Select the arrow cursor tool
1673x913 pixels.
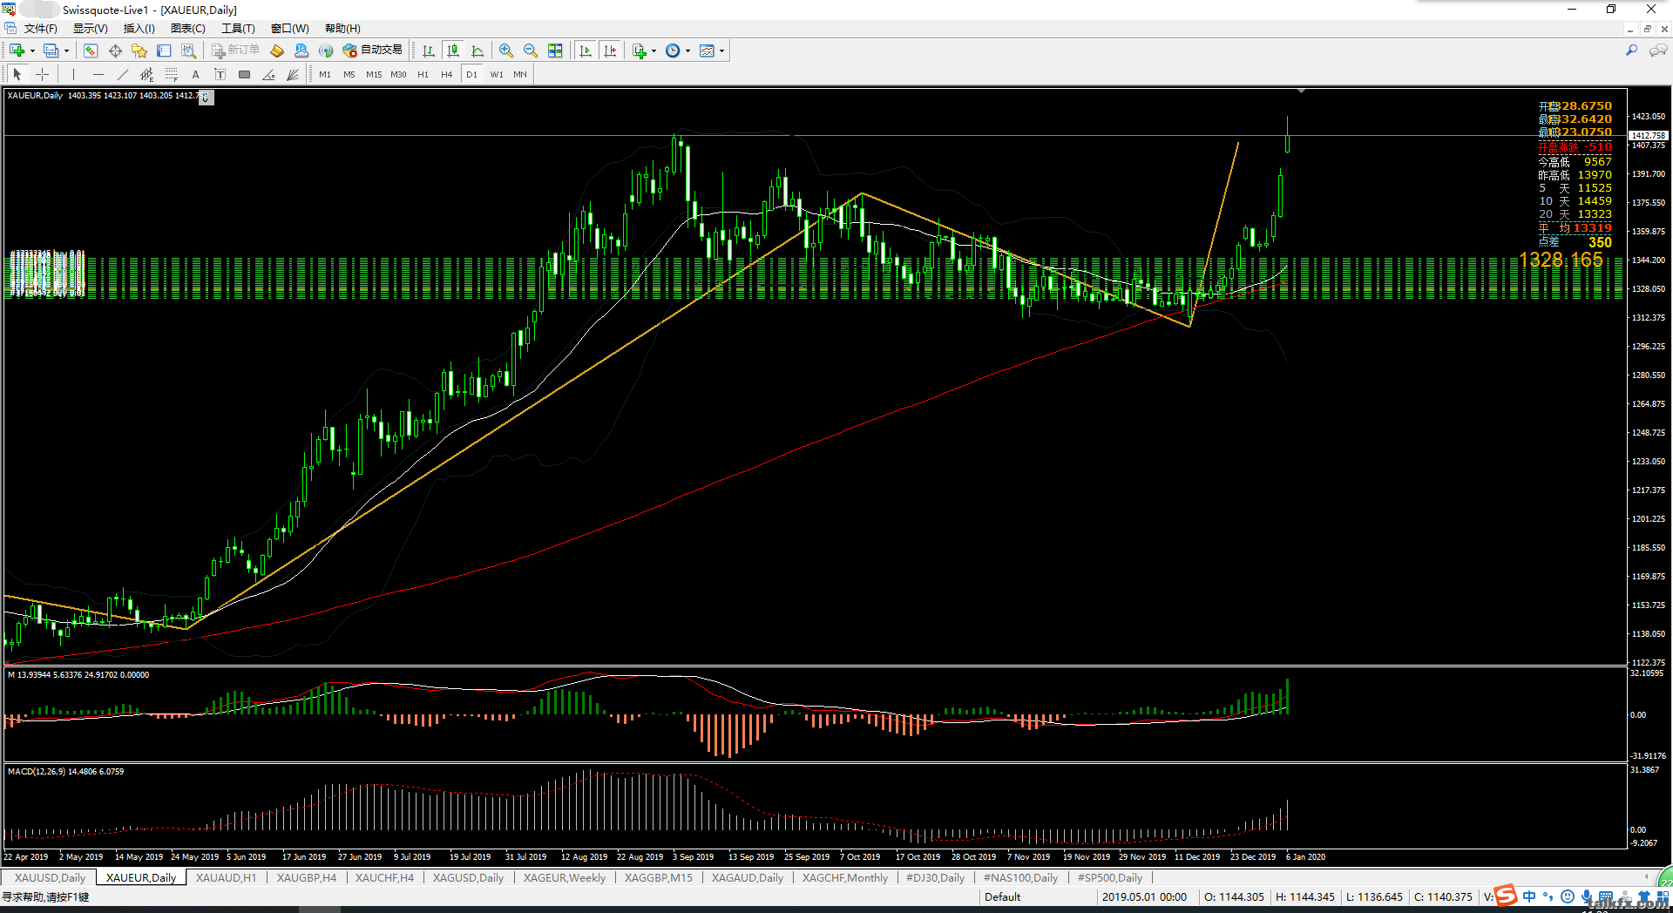(17, 74)
